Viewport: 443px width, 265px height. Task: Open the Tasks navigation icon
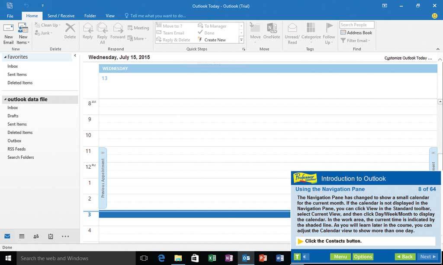point(51,237)
